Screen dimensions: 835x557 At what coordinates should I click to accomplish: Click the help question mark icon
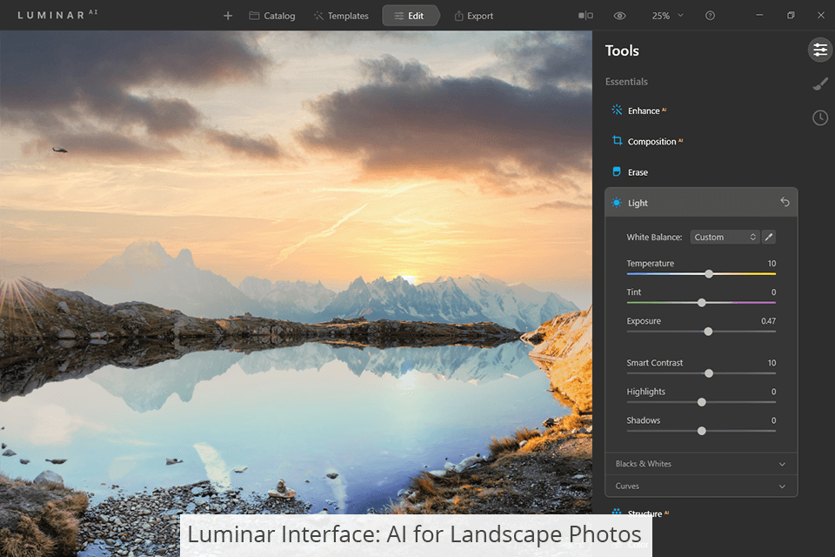[710, 16]
